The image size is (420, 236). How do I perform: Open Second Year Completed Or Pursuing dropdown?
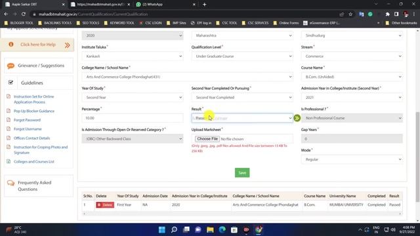pos(242,98)
